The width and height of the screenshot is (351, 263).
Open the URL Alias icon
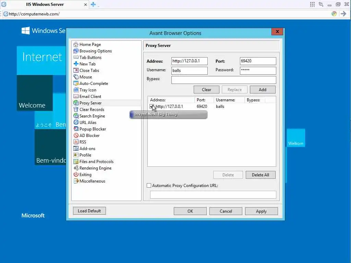point(76,122)
